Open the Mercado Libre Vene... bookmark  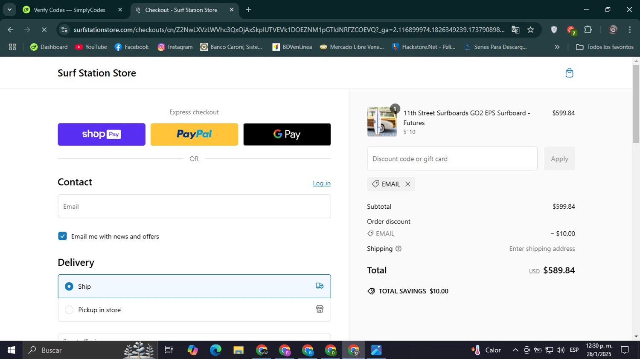tap(352, 47)
